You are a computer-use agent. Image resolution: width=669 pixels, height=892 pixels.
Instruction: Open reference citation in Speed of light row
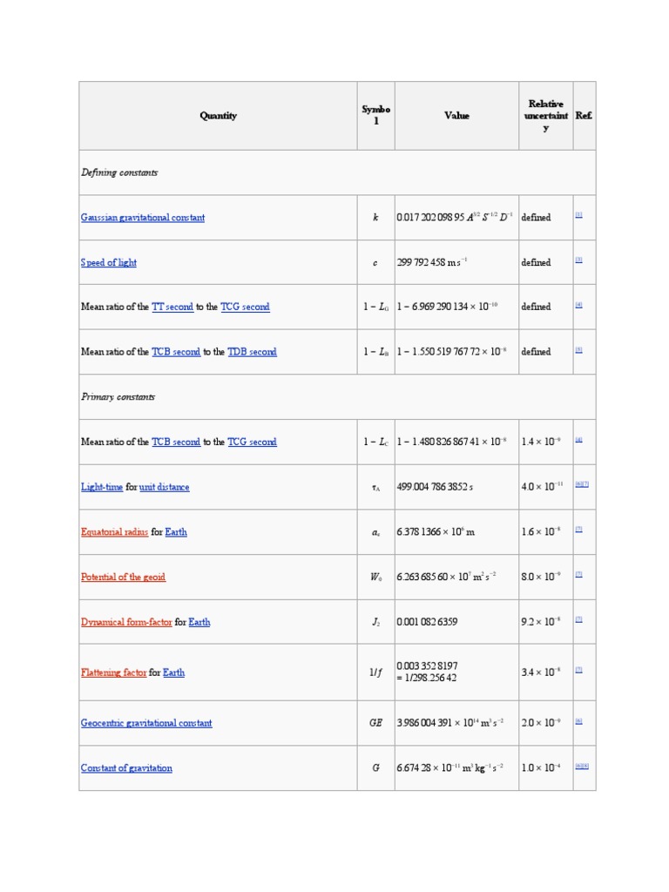[x=578, y=260]
